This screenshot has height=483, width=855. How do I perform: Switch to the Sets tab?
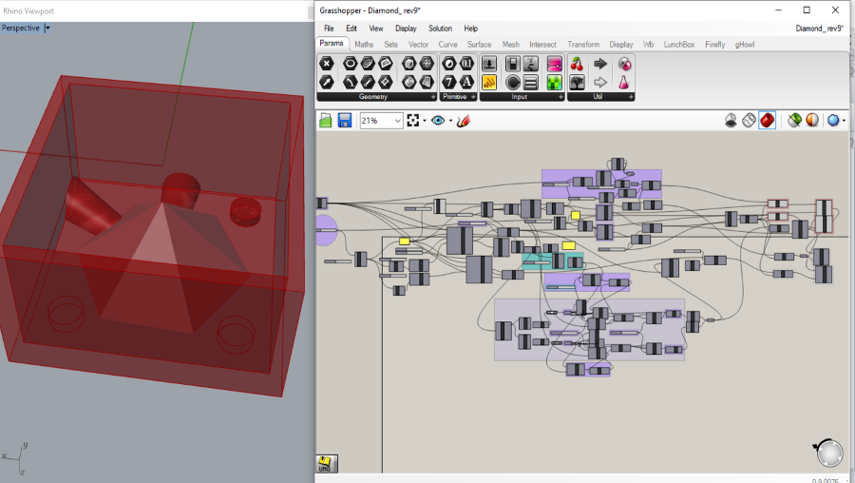coord(391,44)
